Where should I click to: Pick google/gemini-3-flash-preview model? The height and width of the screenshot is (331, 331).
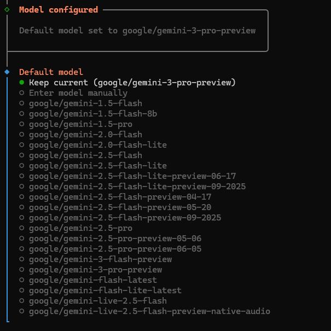pyautogui.click(x=100, y=259)
